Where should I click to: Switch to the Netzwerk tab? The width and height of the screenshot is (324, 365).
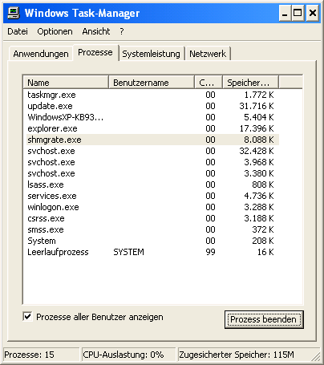[x=208, y=54]
